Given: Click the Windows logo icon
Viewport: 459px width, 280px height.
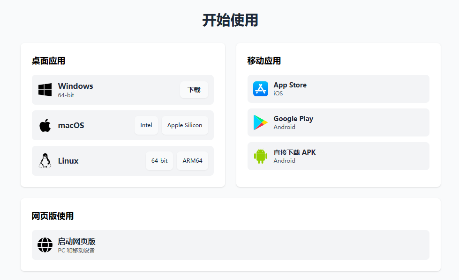Looking at the screenshot, I should tap(45, 89).
